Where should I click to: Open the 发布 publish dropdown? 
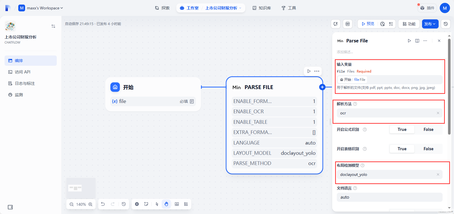click(430, 24)
